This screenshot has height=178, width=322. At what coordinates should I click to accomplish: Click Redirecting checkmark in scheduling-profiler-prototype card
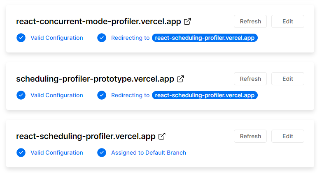pyautogui.click(x=102, y=95)
